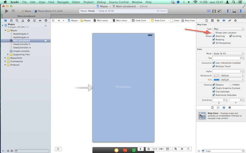
Task: Open the Test navigator
Action: pyautogui.click(x=29, y=21)
